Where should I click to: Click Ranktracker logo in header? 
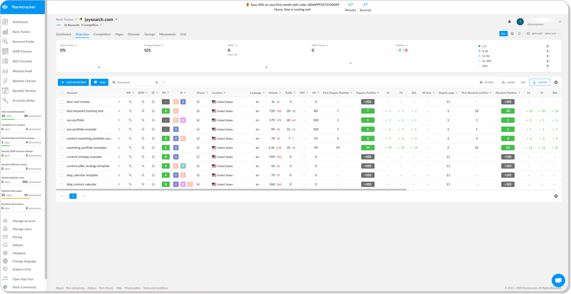click(19, 7)
